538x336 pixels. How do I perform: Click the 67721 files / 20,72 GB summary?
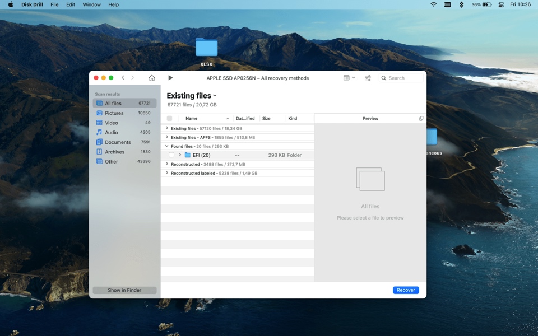192,105
